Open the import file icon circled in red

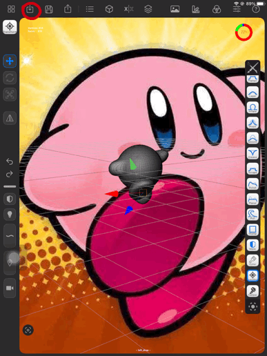[30, 9]
